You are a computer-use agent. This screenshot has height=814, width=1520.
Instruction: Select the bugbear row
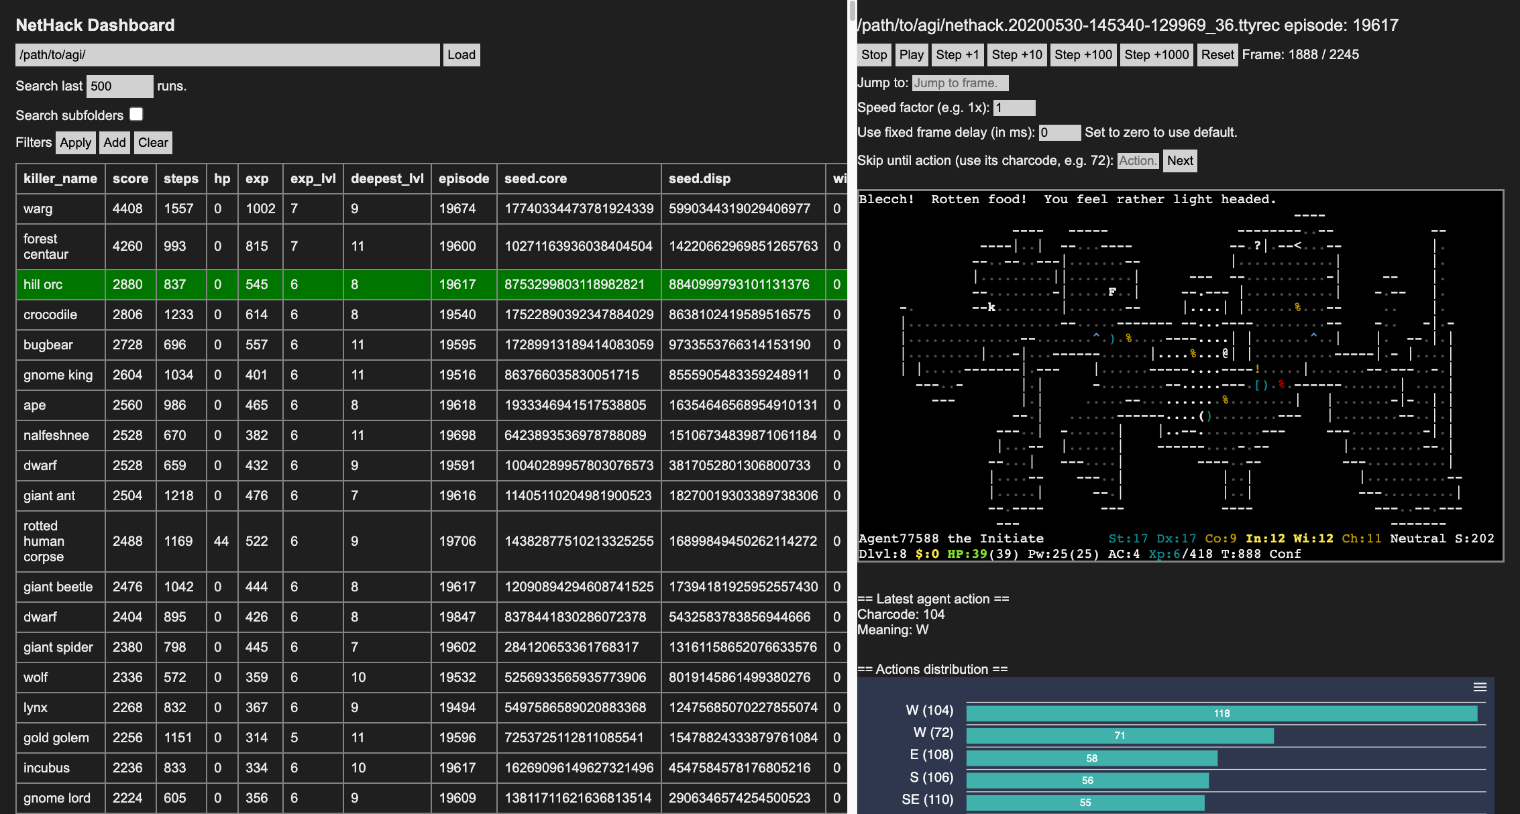pyautogui.click(x=431, y=345)
